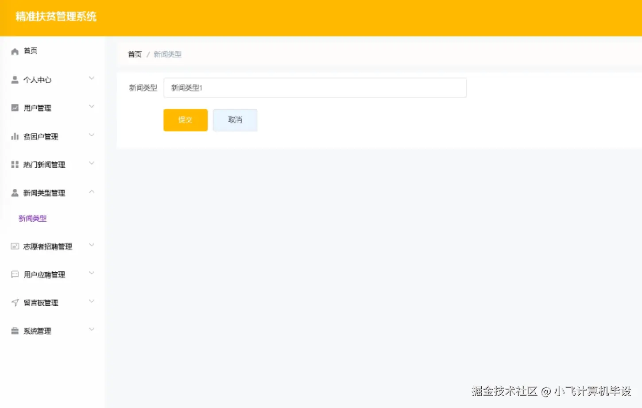
Task: Click the user icon beside 新闻类型管理
Action: (15, 193)
